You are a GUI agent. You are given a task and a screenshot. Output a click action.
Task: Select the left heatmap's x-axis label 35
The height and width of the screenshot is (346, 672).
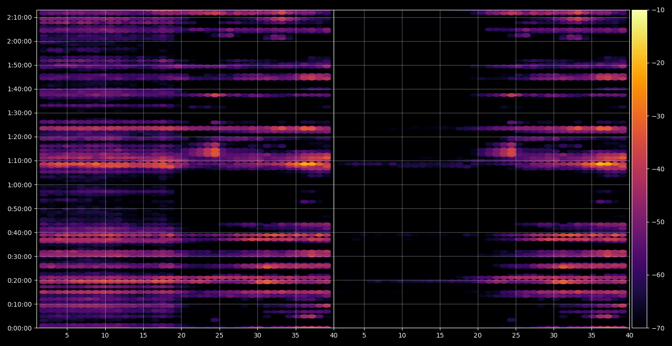tap(296, 335)
